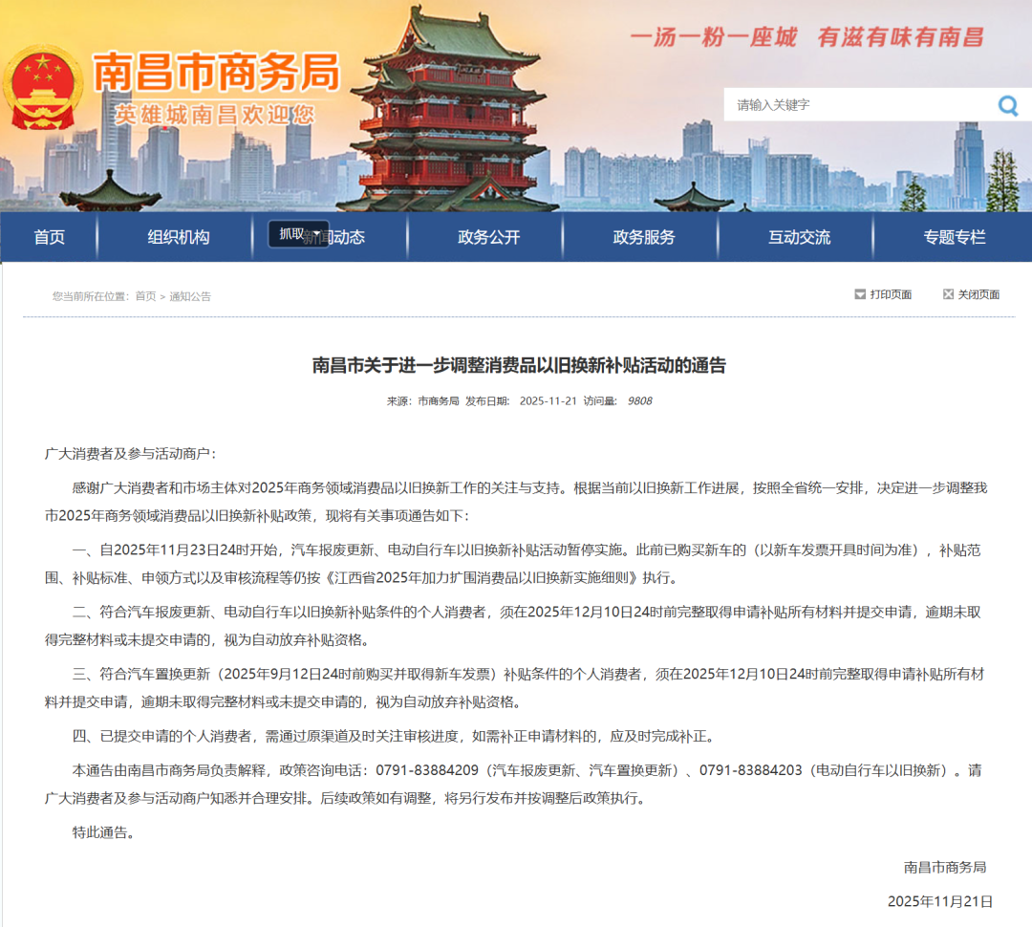Click the print page icon
1032x927 pixels.
[x=860, y=294]
